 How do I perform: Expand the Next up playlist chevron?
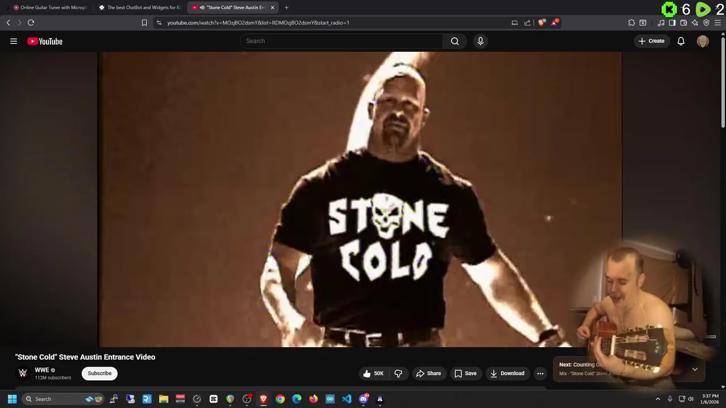tap(695, 369)
